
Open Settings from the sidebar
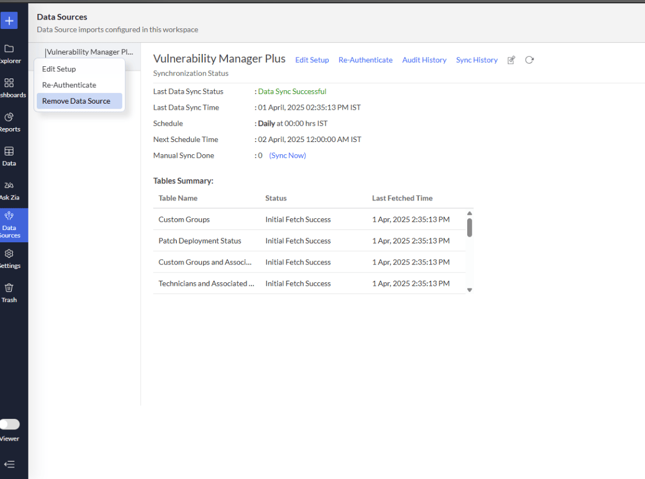point(9,258)
